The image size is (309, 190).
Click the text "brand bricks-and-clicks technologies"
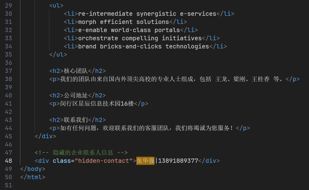[144, 46]
